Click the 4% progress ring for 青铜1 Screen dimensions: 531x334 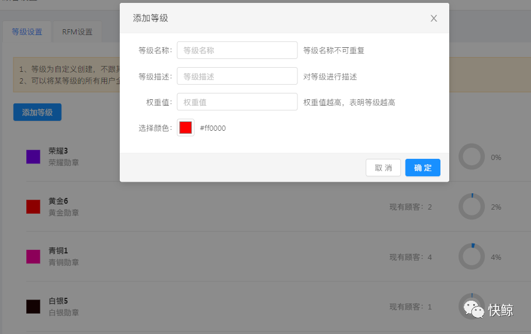pos(471,257)
